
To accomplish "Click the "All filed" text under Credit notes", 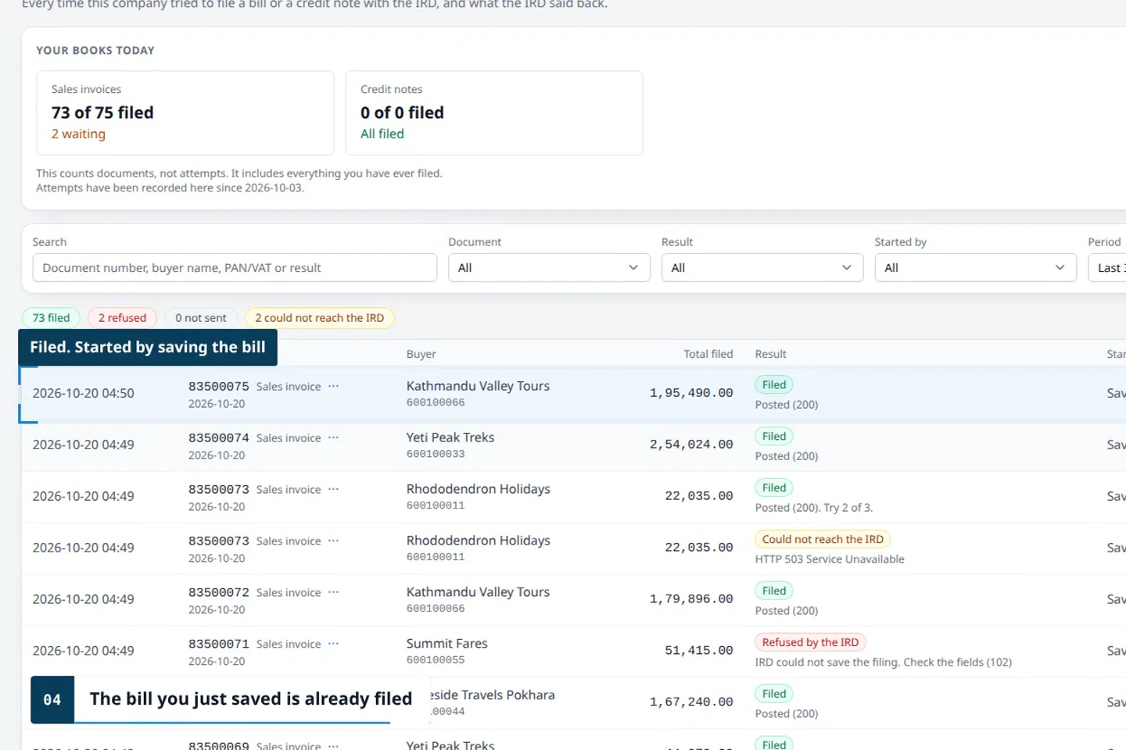I will point(382,134).
